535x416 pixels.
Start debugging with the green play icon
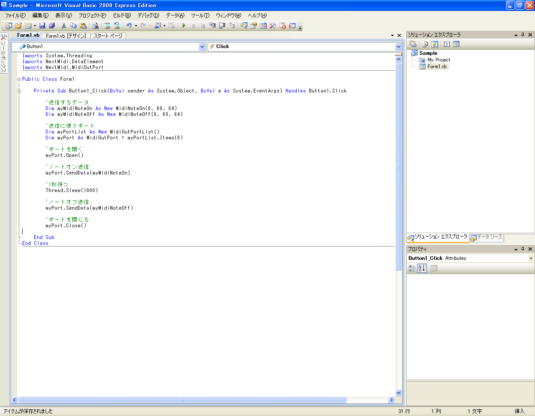183,26
